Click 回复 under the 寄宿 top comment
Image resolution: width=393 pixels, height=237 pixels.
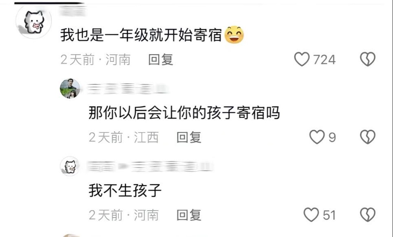tap(161, 59)
